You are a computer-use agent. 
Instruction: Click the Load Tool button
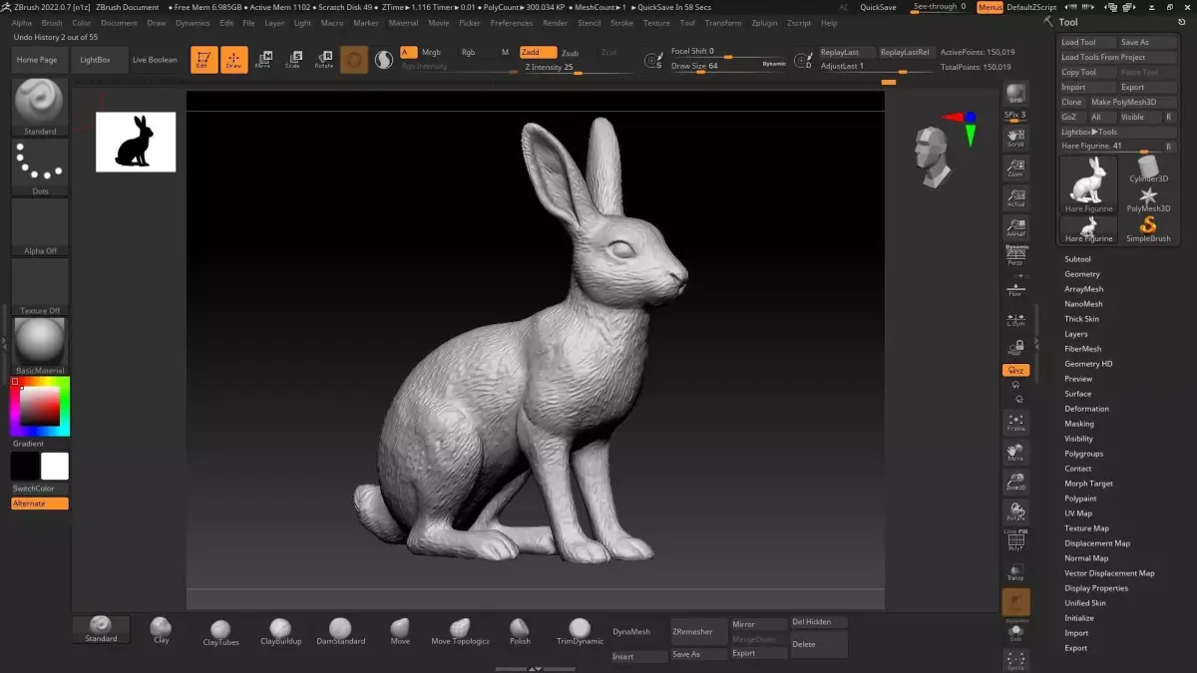tap(1078, 42)
